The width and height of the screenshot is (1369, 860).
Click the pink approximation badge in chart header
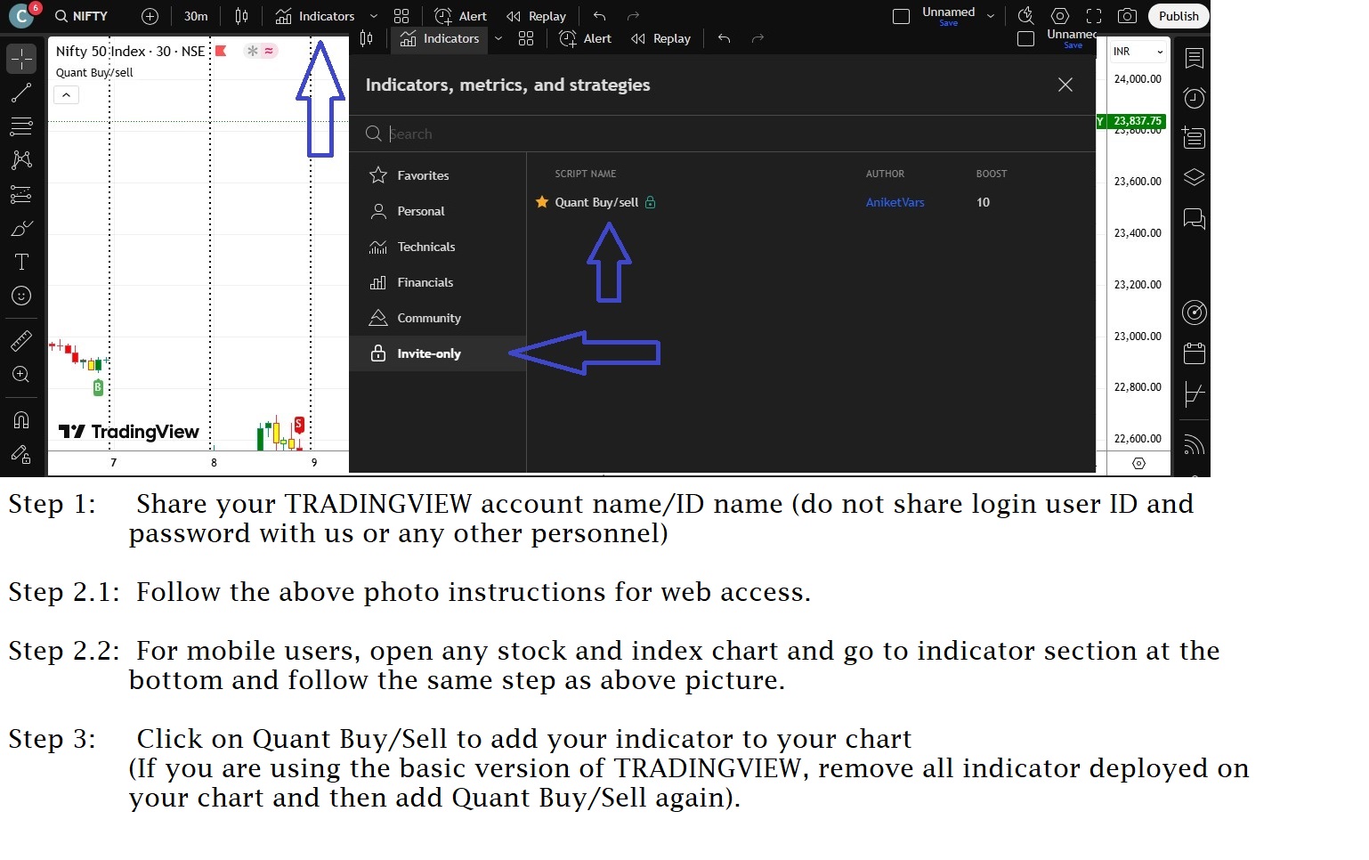click(269, 51)
